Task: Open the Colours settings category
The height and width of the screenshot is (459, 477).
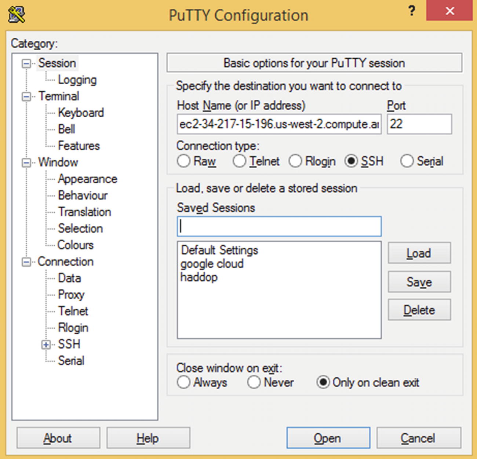Action: coord(76,245)
